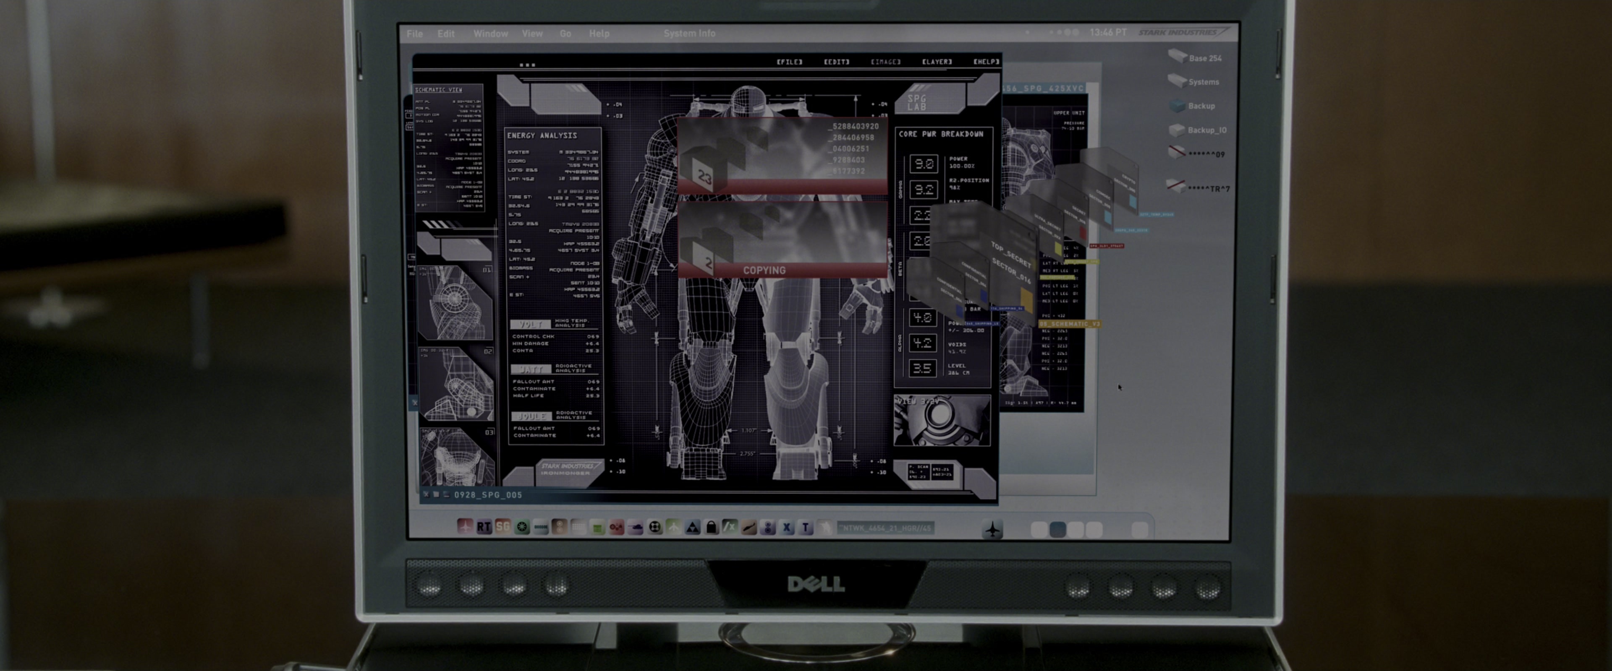
Task: Launch the SG dock icon
Action: (x=502, y=527)
